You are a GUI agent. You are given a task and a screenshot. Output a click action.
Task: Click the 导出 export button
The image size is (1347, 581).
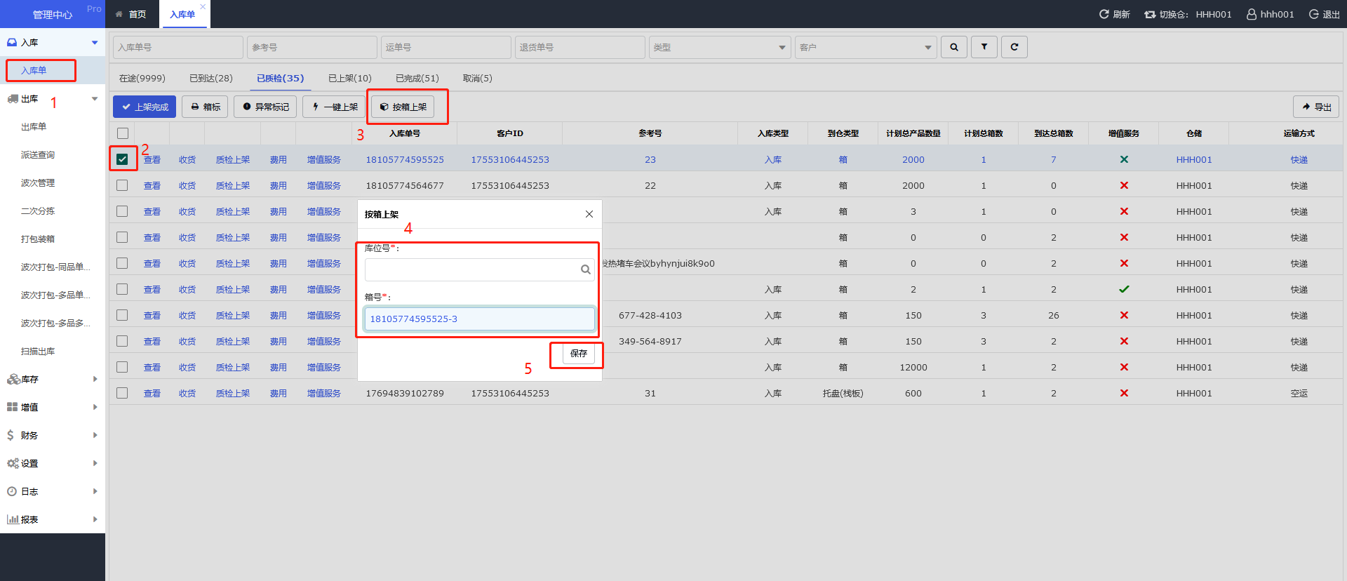tap(1316, 107)
